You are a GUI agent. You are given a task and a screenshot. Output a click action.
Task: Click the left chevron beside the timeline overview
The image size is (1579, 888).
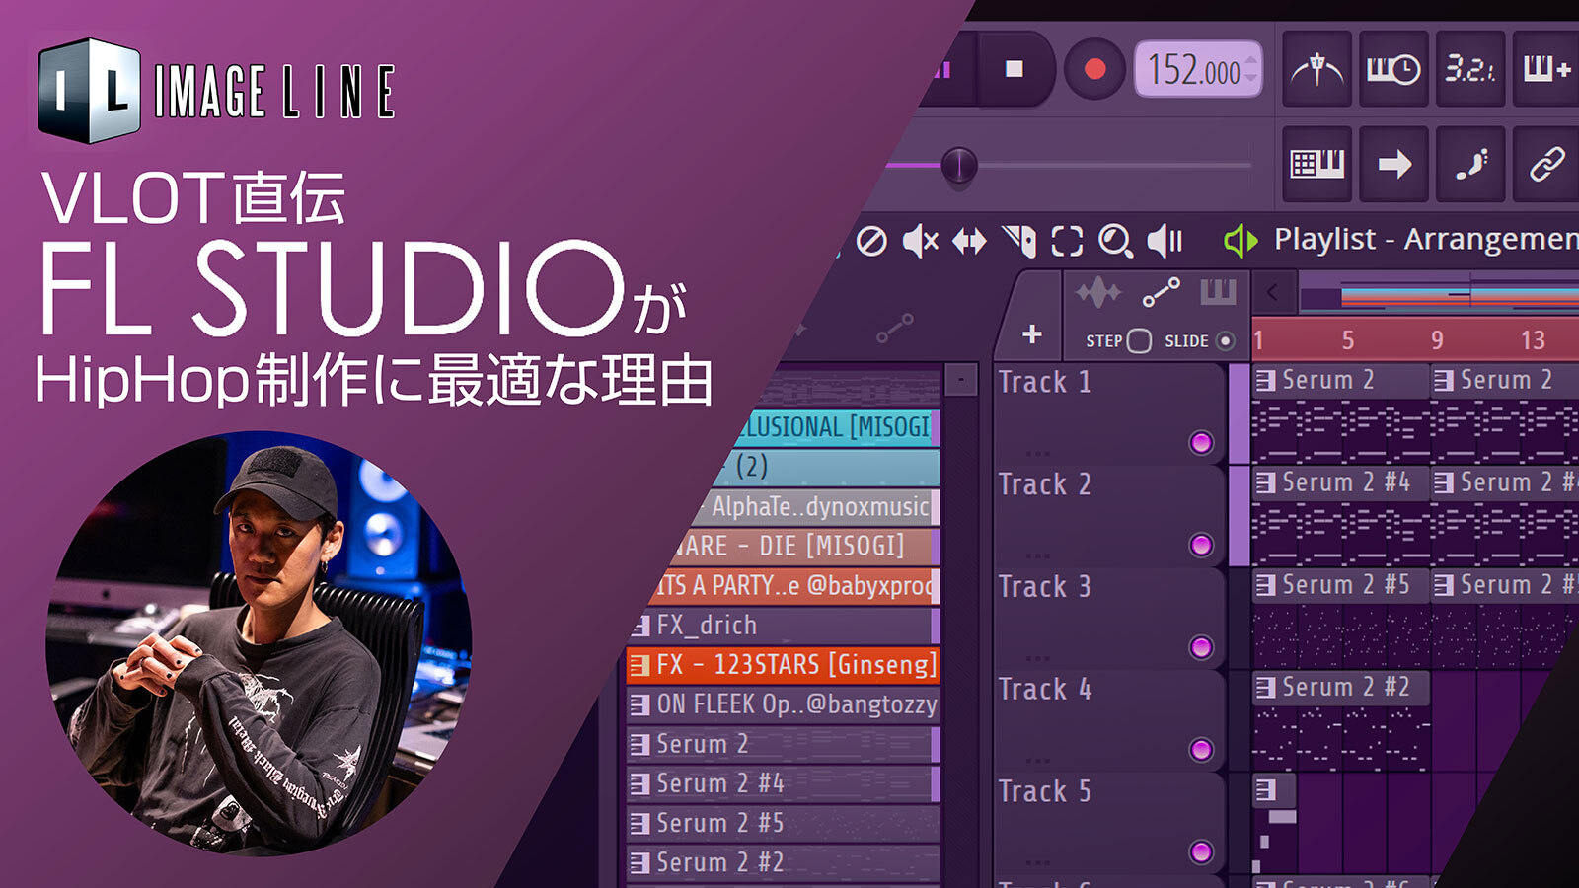[1273, 293]
